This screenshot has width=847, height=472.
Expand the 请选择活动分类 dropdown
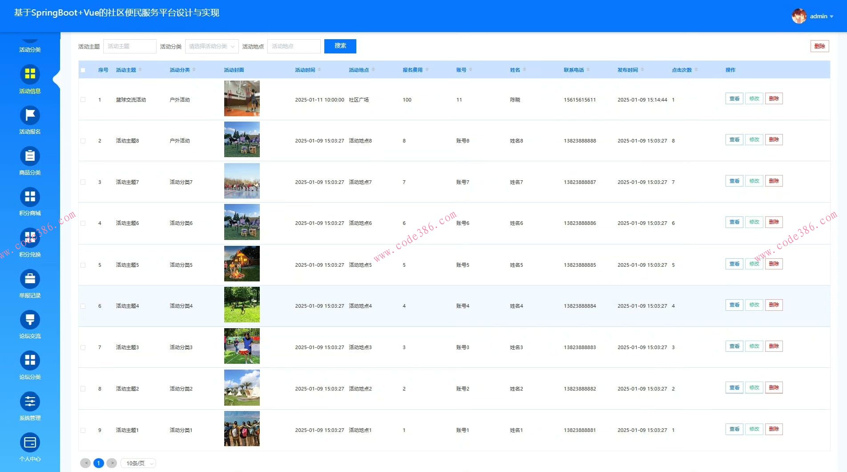(x=212, y=46)
